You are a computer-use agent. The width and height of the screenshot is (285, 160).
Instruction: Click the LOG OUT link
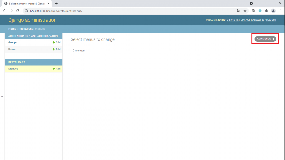pos(271,20)
